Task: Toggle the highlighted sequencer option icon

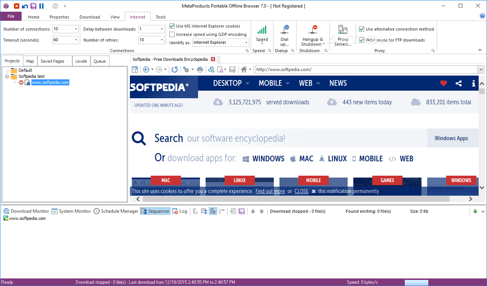Action: point(213,211)
